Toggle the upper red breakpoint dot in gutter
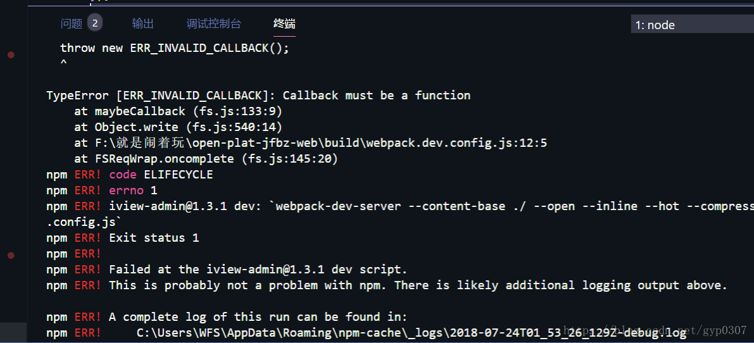The height and width of the screenshot is (343, 754). (11, 55)
